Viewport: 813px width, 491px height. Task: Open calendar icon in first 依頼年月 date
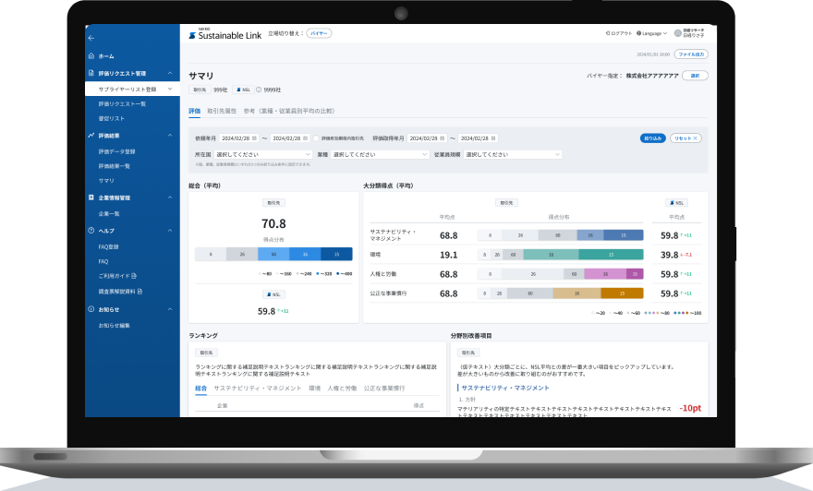coord(254,138)
